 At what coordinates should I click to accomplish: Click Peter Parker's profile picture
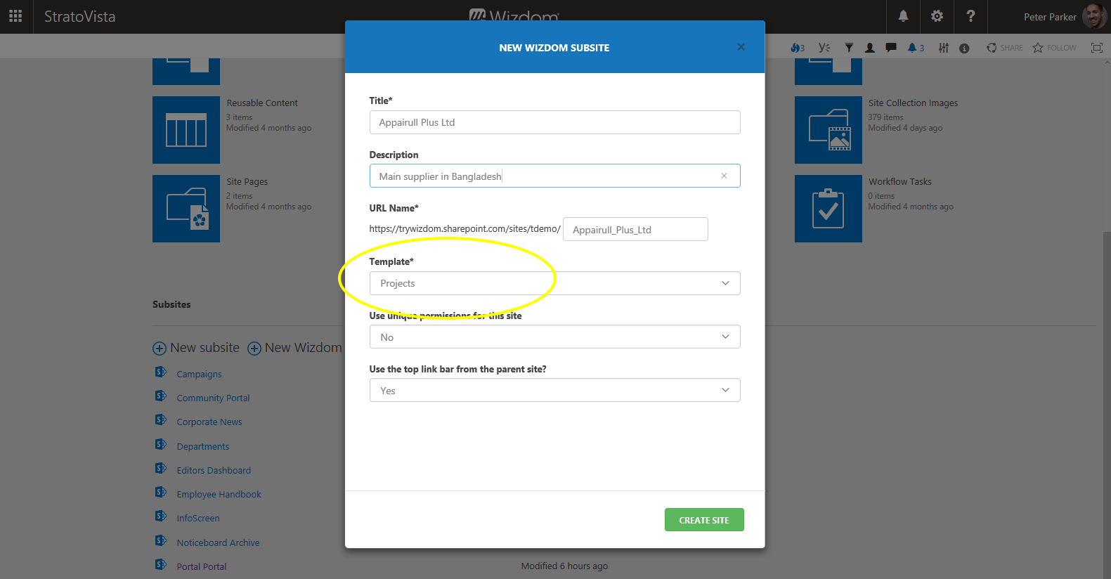pos(1094,16)
